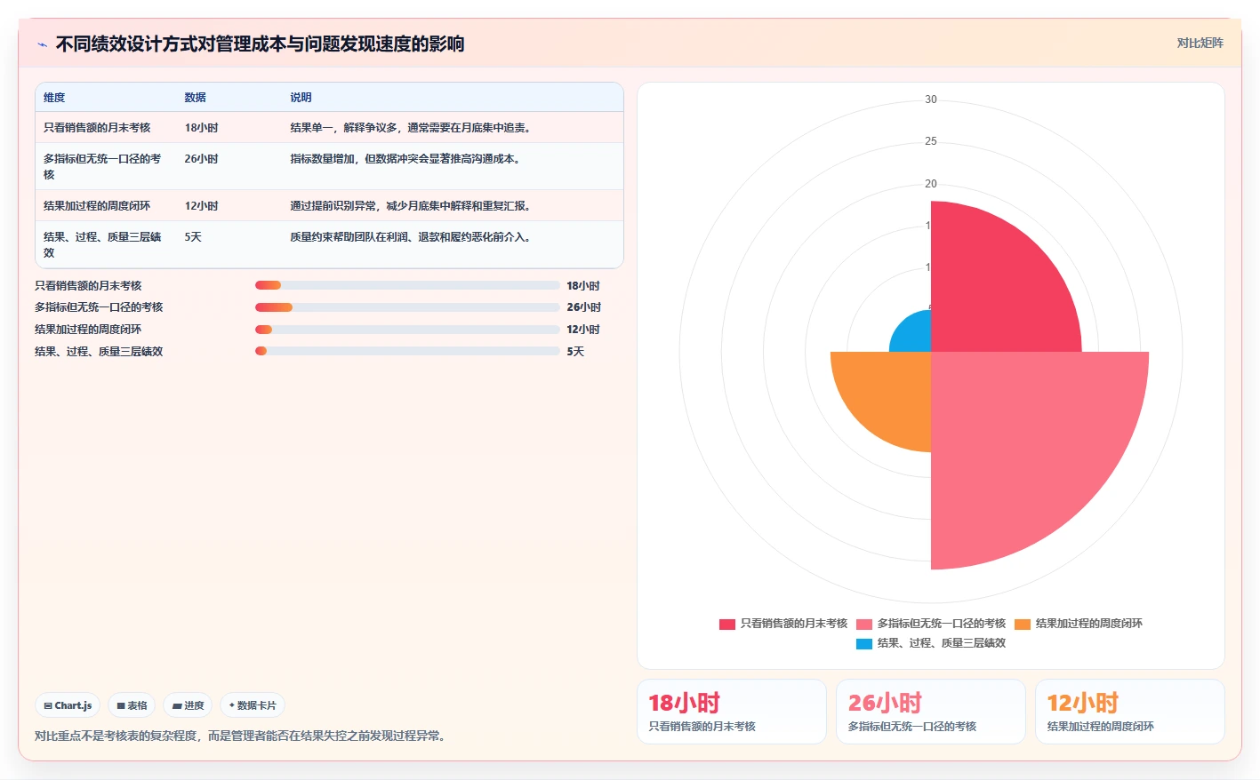Click the 说明 column header
This screenshot has width=1260, height=780.
click(x=301, y=98)
